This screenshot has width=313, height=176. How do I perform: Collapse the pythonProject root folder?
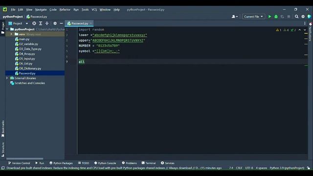coord(7,29)
